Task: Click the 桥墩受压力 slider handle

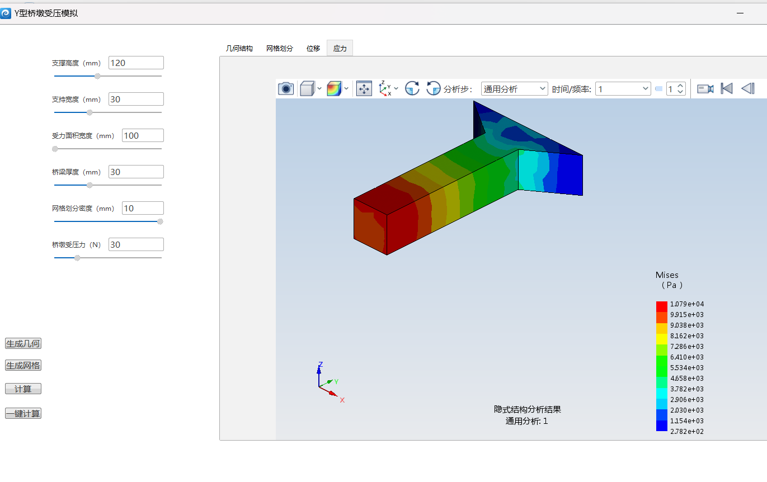Action: pos(77,258)
